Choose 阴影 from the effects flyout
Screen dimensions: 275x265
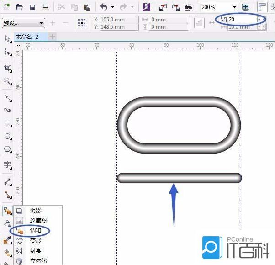coord(35,211)
